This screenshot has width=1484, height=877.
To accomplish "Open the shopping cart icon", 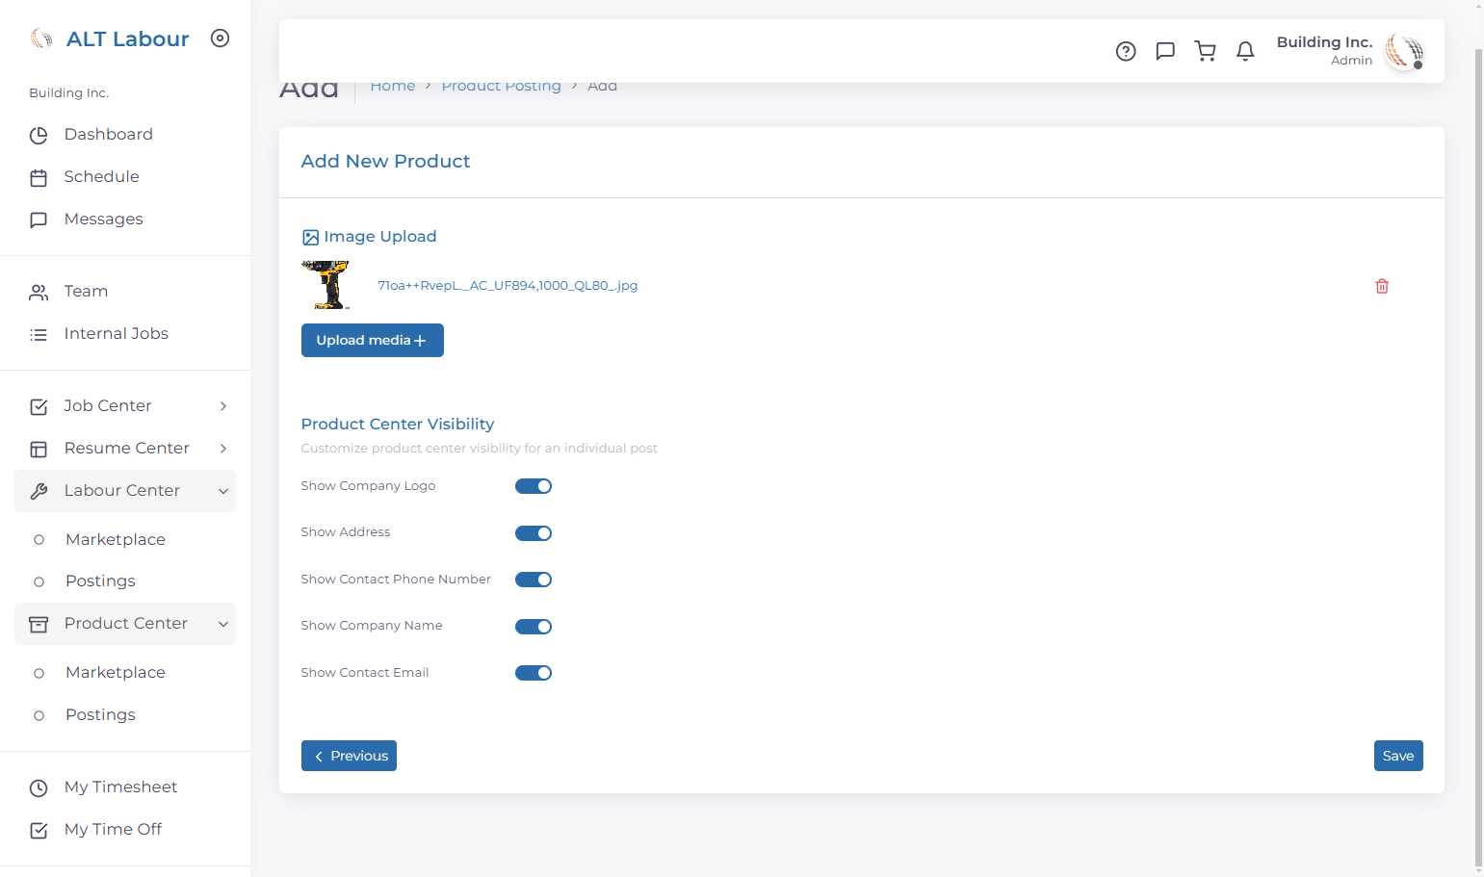I will [x=1205, y=51].
